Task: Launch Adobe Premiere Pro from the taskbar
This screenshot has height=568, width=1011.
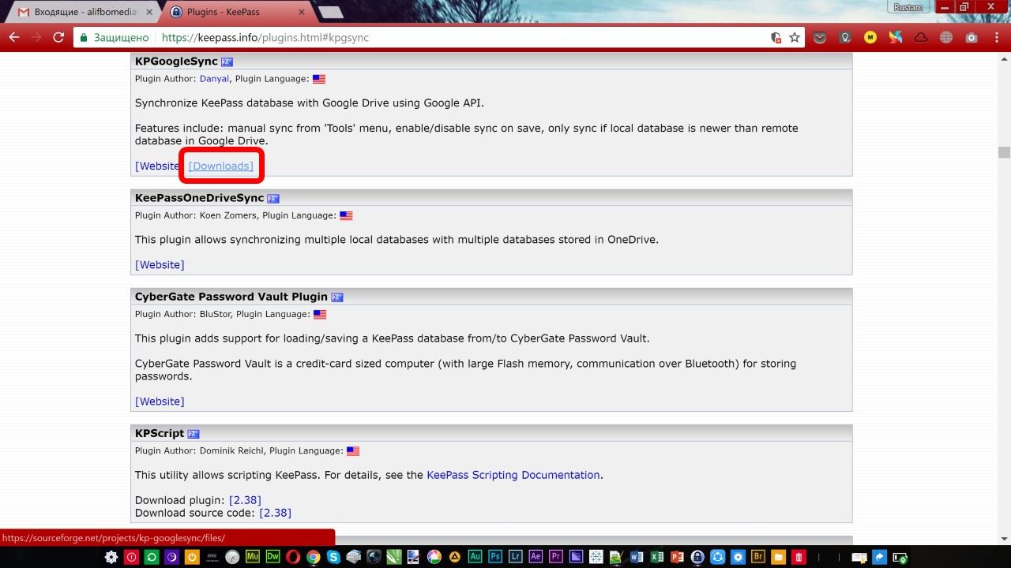Action: click(556, 557)
